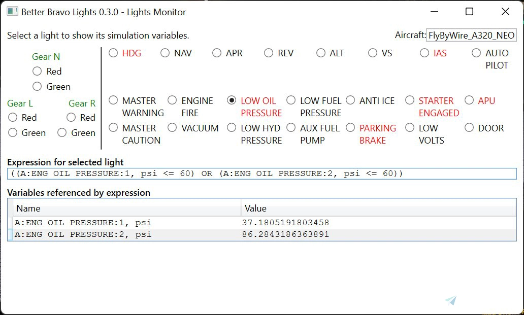Select the HDG light radio button
524x315 pixels.
click(x=113, y=53)
